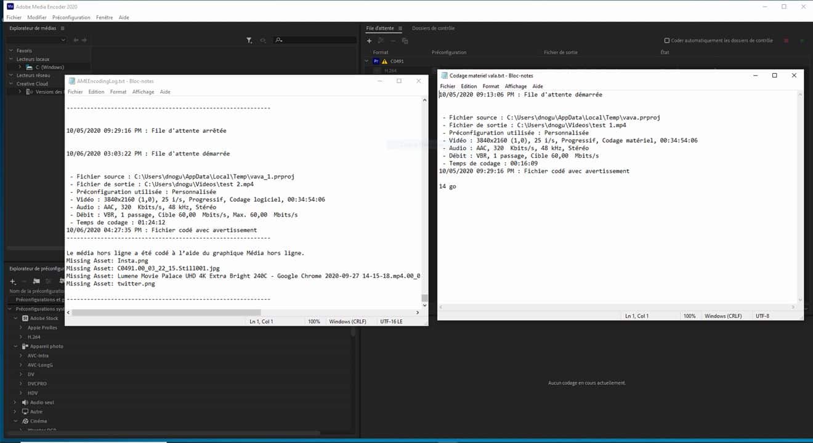Expand the AVC-Intra presets
This screenshot has height=443, width=813.
(22, 356)
